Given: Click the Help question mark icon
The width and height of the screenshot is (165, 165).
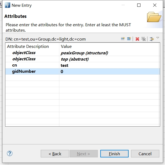Looking at the screenshot, I should (10, 153).
